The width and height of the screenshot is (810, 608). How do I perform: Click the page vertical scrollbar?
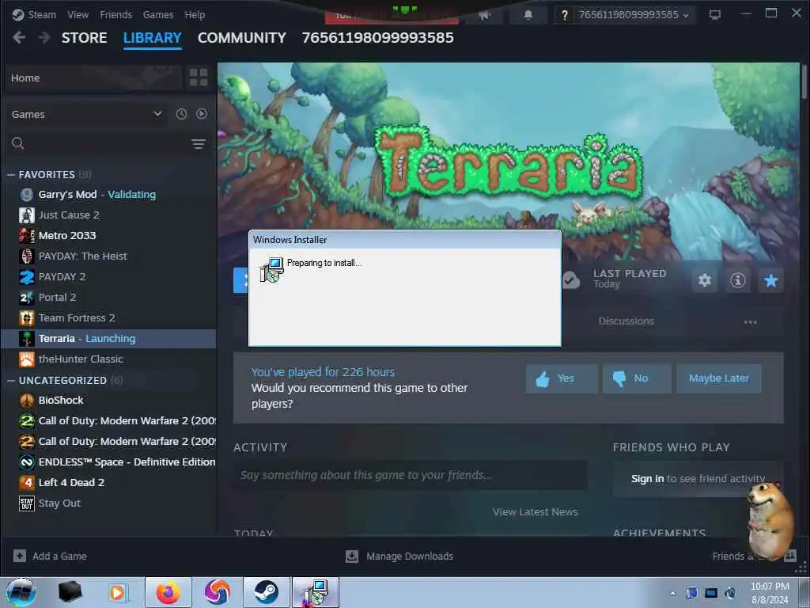click(x=804, y=82)
